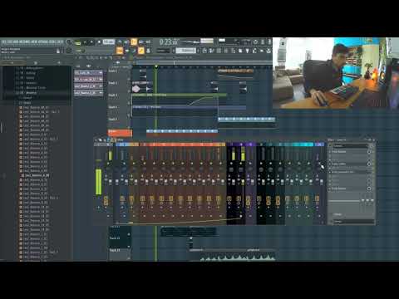
Task: Open the snap selector dropdown
Action: (163, 51)
